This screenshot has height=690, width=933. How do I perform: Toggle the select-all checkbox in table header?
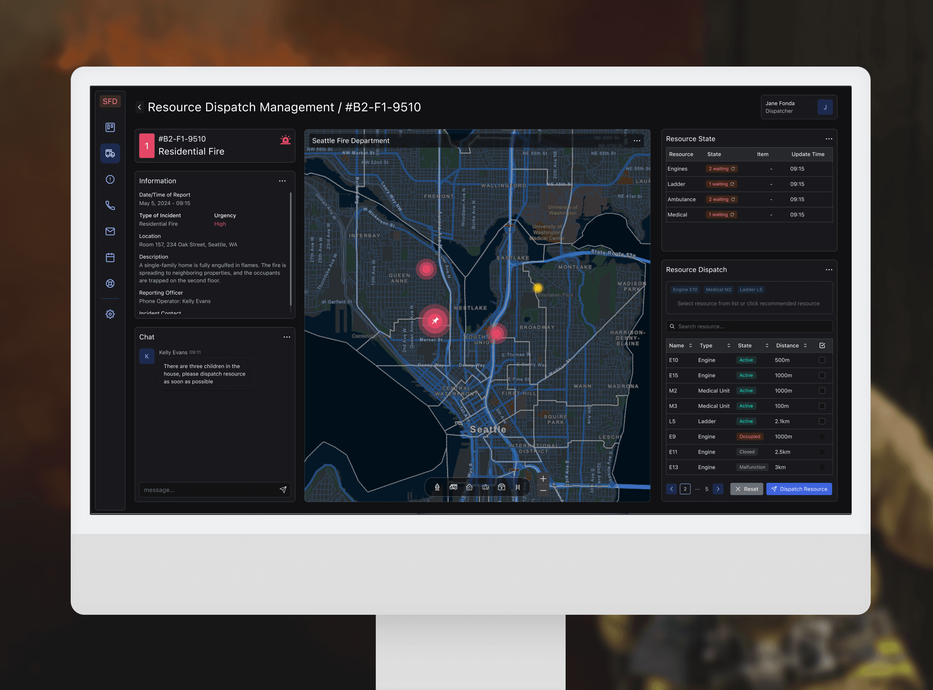pyautogui.click(x=822, y=345)
